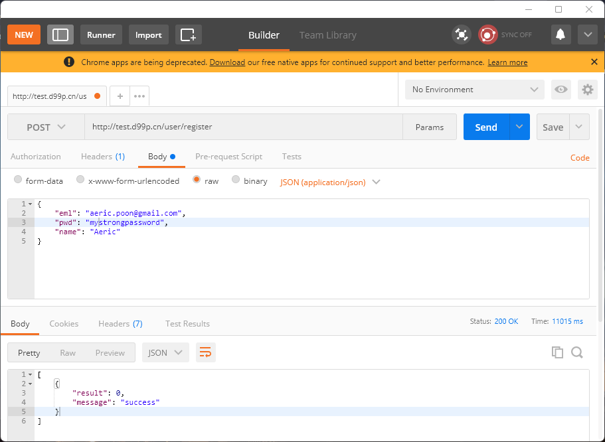
Task: Toggle the sidebar panel icon
Action: (60, 35)
